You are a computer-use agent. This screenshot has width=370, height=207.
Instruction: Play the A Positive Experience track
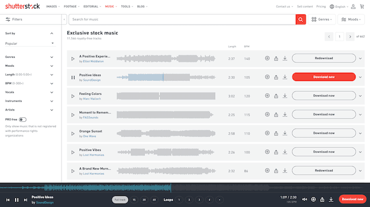click(73, 58)
